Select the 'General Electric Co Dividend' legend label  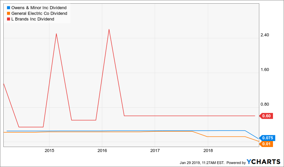39,13
